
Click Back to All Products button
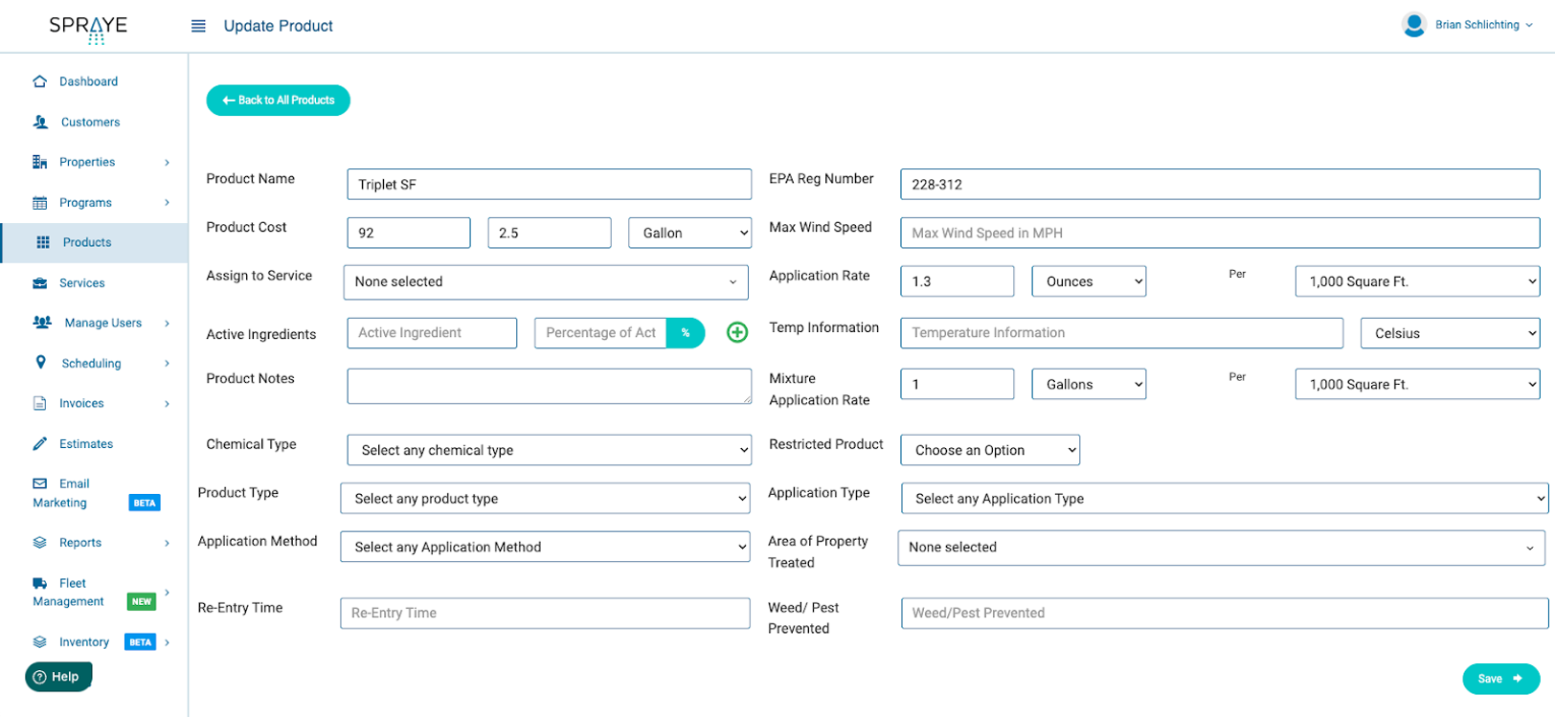pos(279,101)
